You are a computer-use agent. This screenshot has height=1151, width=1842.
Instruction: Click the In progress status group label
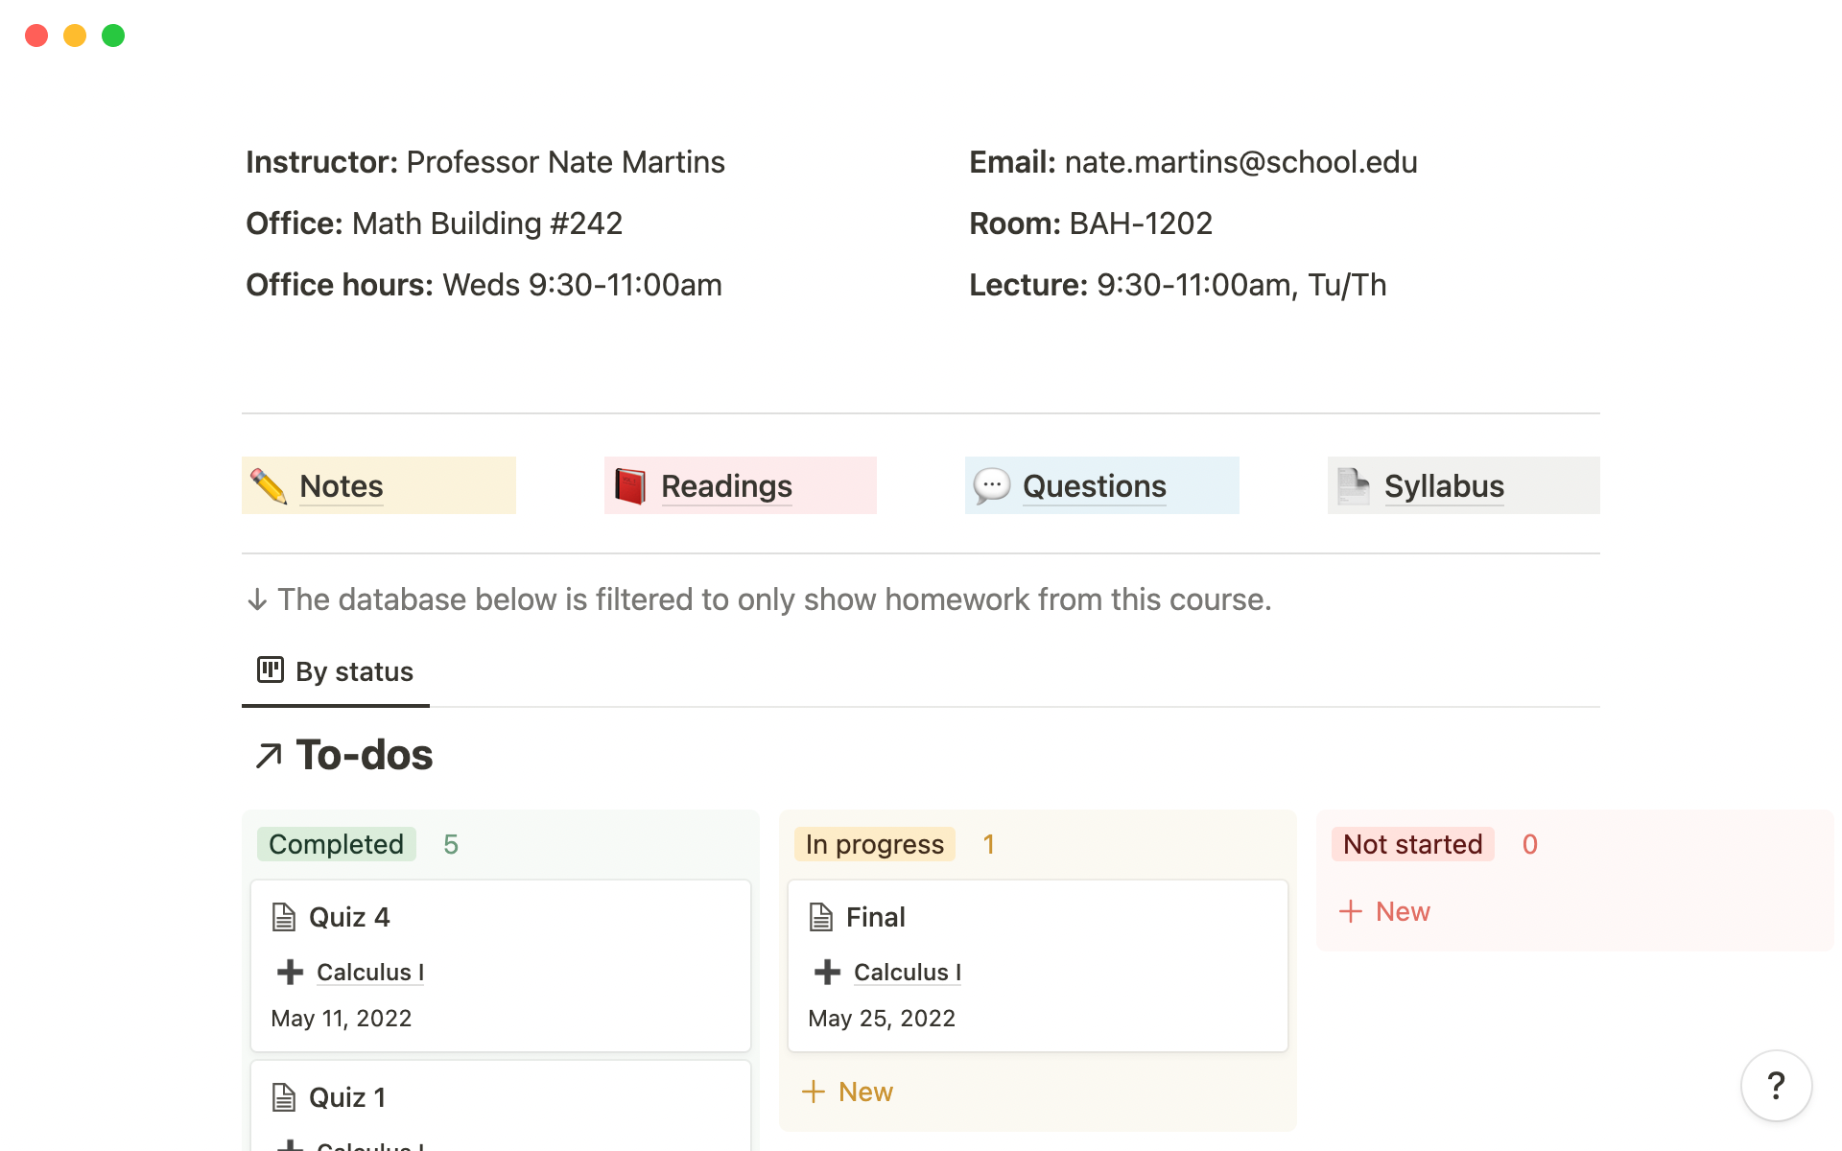click(x=875, y=844)
